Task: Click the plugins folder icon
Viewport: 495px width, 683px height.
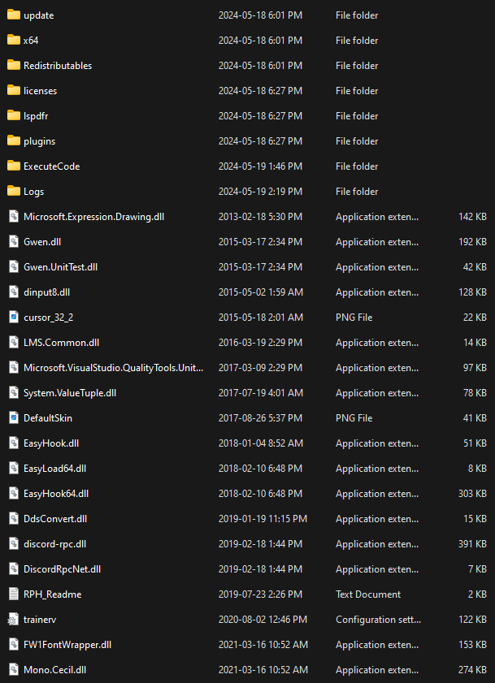Action: 14,140
